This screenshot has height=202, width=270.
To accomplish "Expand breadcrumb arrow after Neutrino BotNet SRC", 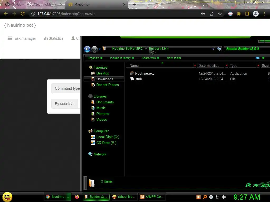I will pyautogui.click(x=146, y=49).
